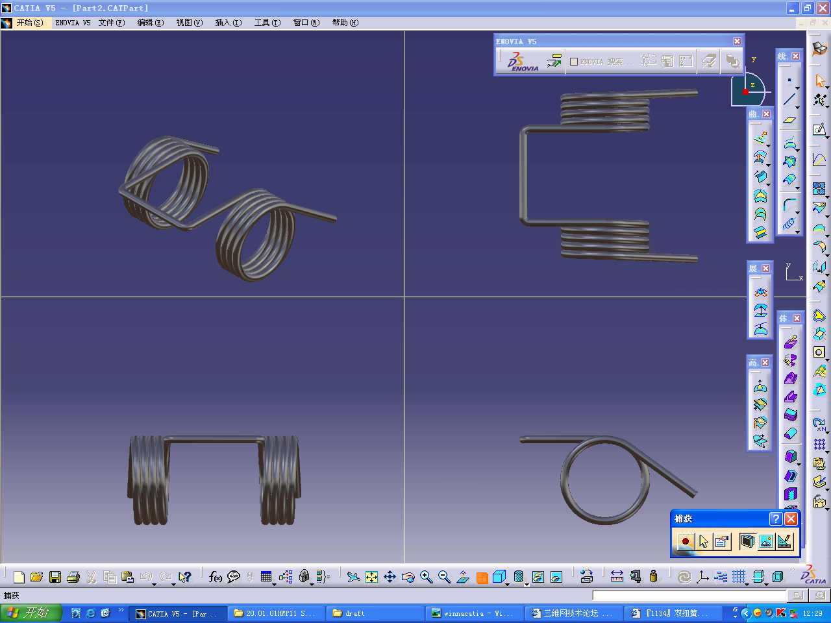Save the part with the floppy disk icon
This screenshot has width=831, height=623.
tap(55, 577)
